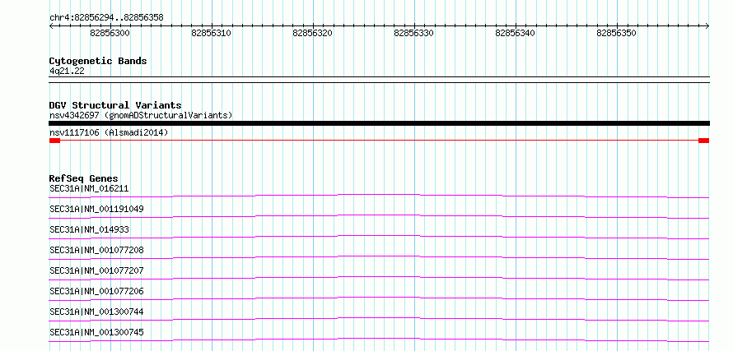This screenshot has height=351, width=733.
Task: Select transcript SEC31A|NM_001077207
Action: point(96,270)
